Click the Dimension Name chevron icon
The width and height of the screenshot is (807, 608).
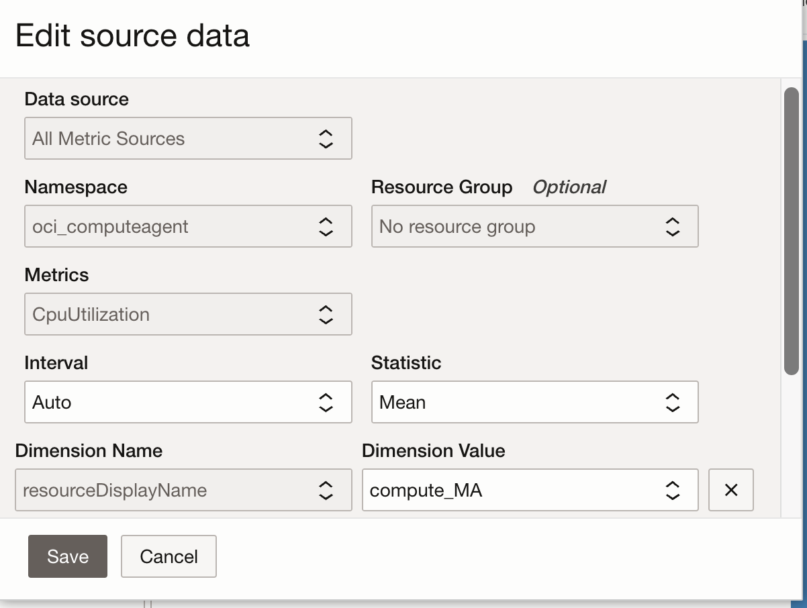pos(325,490)
